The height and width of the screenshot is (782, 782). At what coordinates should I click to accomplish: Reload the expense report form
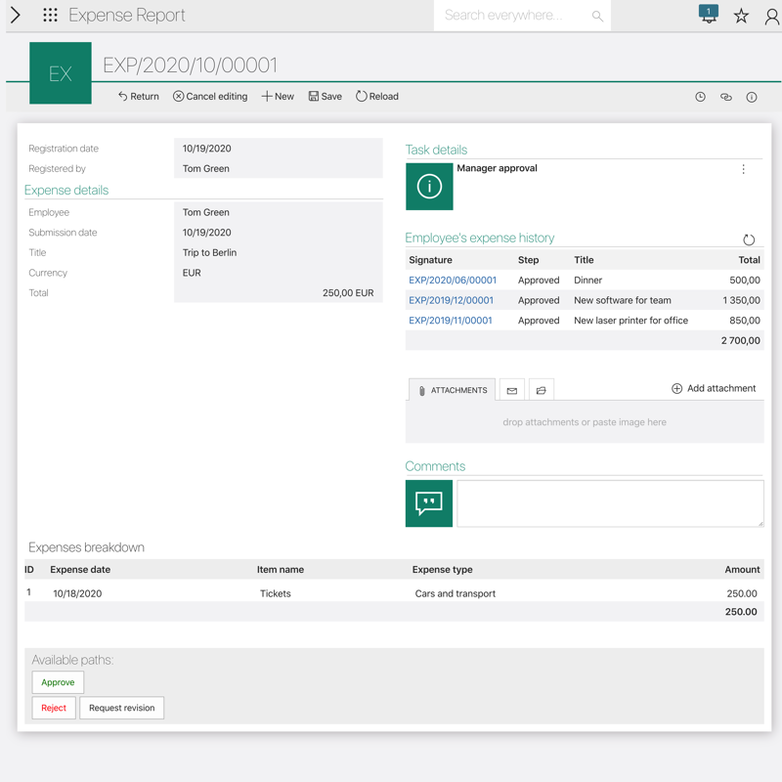(377, 97)
